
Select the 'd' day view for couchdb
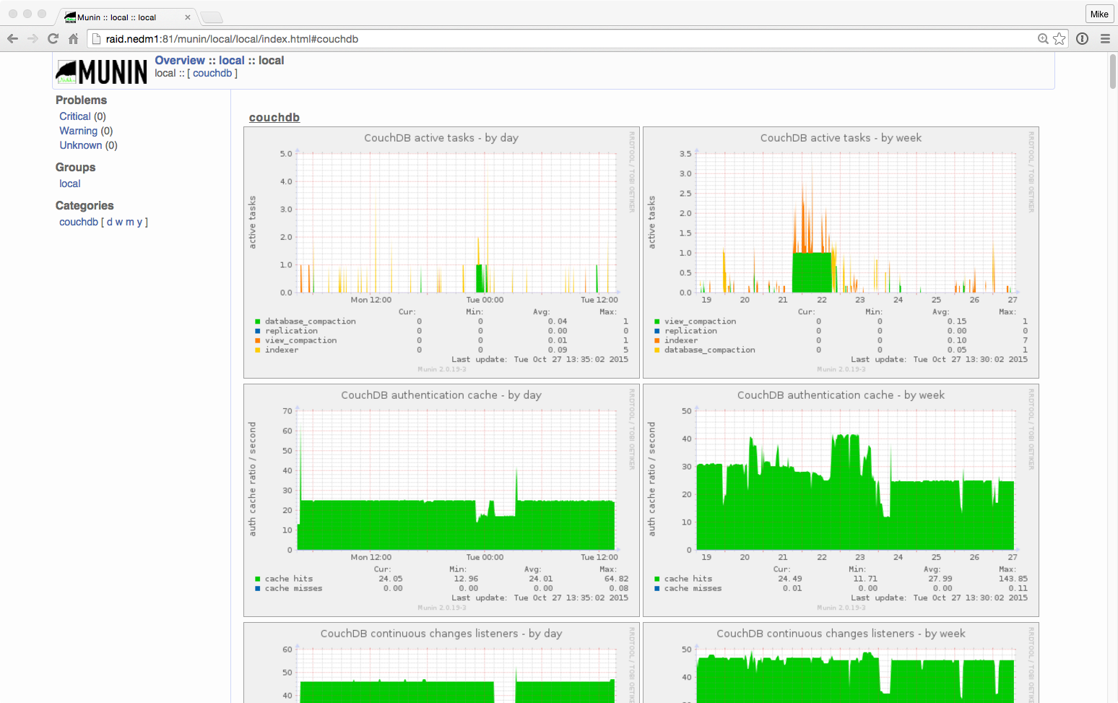110,222
